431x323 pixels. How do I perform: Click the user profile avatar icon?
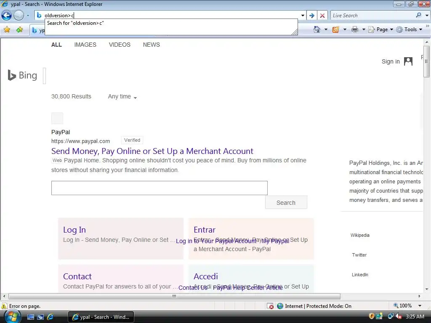pos(408,61)
